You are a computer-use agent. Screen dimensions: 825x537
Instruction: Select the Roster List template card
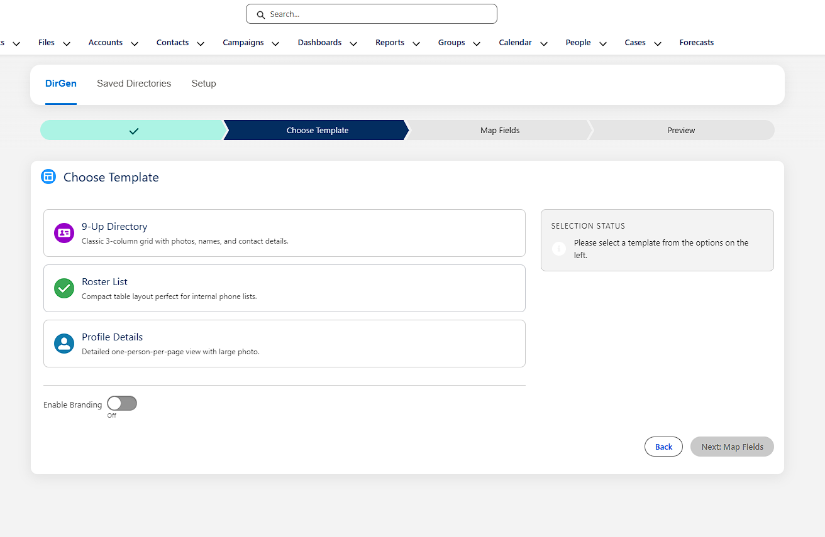(284, 288)
